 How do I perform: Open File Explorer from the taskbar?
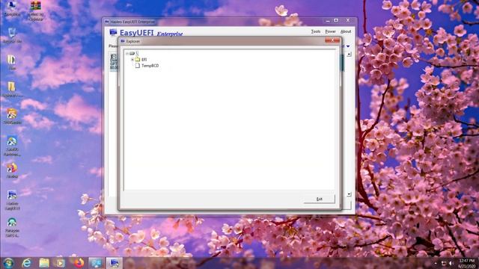[44, 263]
